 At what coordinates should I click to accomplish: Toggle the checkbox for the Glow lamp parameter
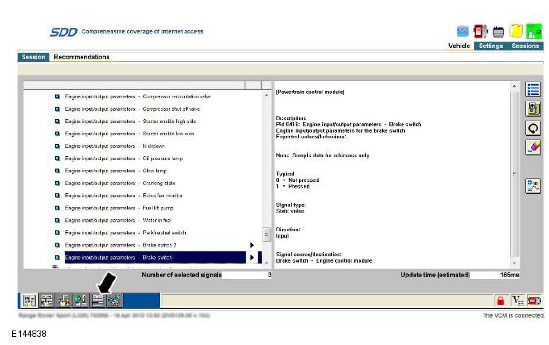pyautogui.click(x=57, y=171)
